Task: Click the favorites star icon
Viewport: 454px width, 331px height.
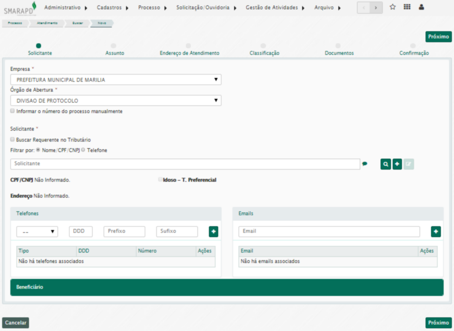Action: tap(392, 7)
